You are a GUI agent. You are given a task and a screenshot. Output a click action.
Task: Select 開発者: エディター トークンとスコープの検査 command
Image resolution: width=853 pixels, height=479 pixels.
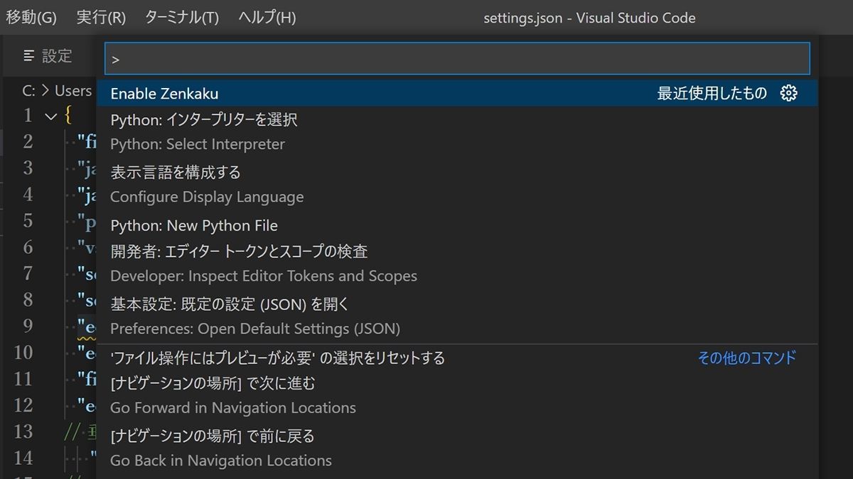pyautogui.click(x=457, y=263)
